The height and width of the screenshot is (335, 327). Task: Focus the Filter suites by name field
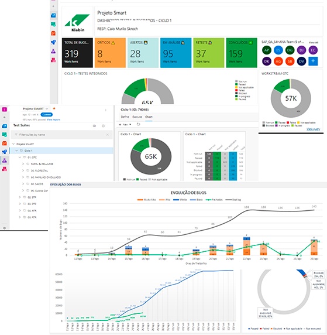(61, 135)
